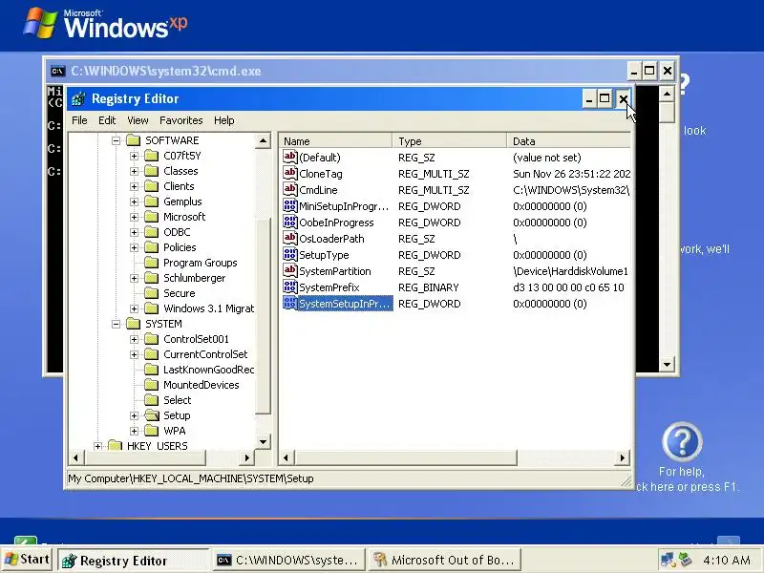Open the View menu
The width and height of the screenshot is (764, 573).
(x=138, y=120)
